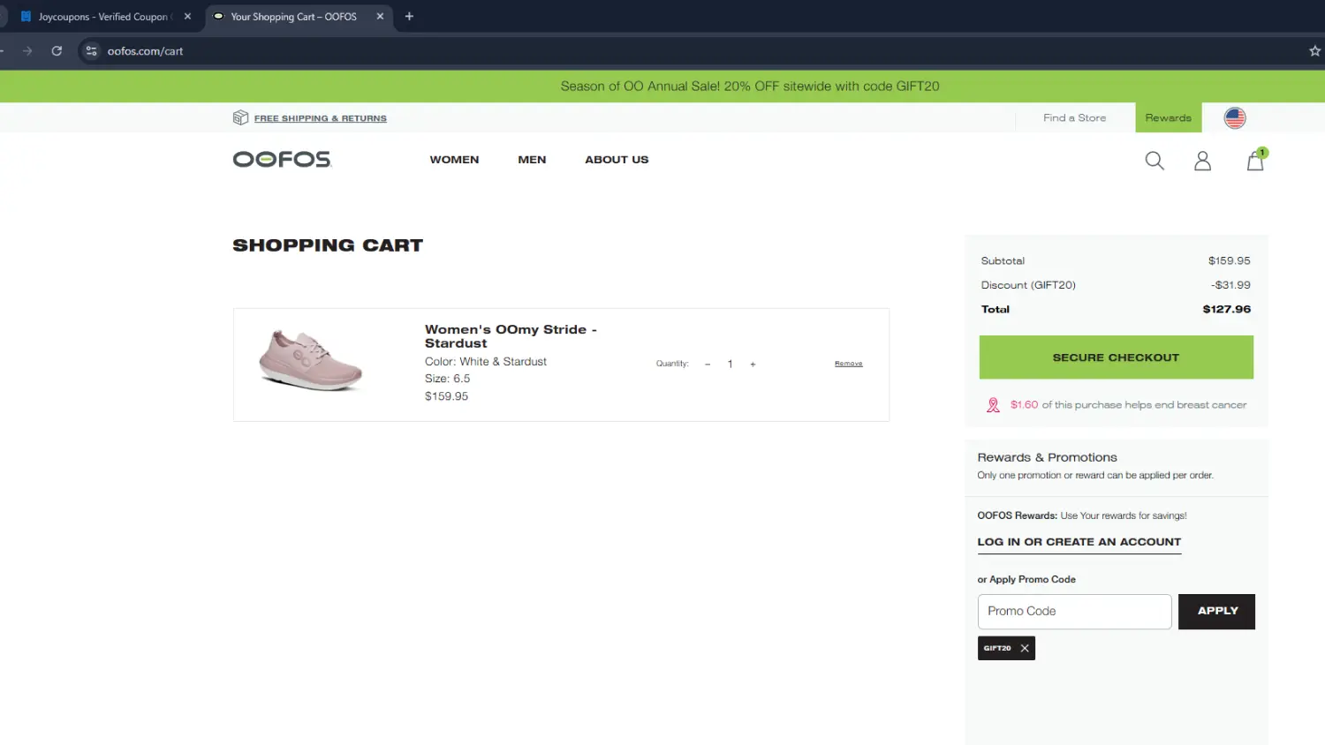Image resolution: width=1325 pixels, height=745 pixels.
Task: Bookmark this page with the star icon
Action: [x=1314, y=51]
